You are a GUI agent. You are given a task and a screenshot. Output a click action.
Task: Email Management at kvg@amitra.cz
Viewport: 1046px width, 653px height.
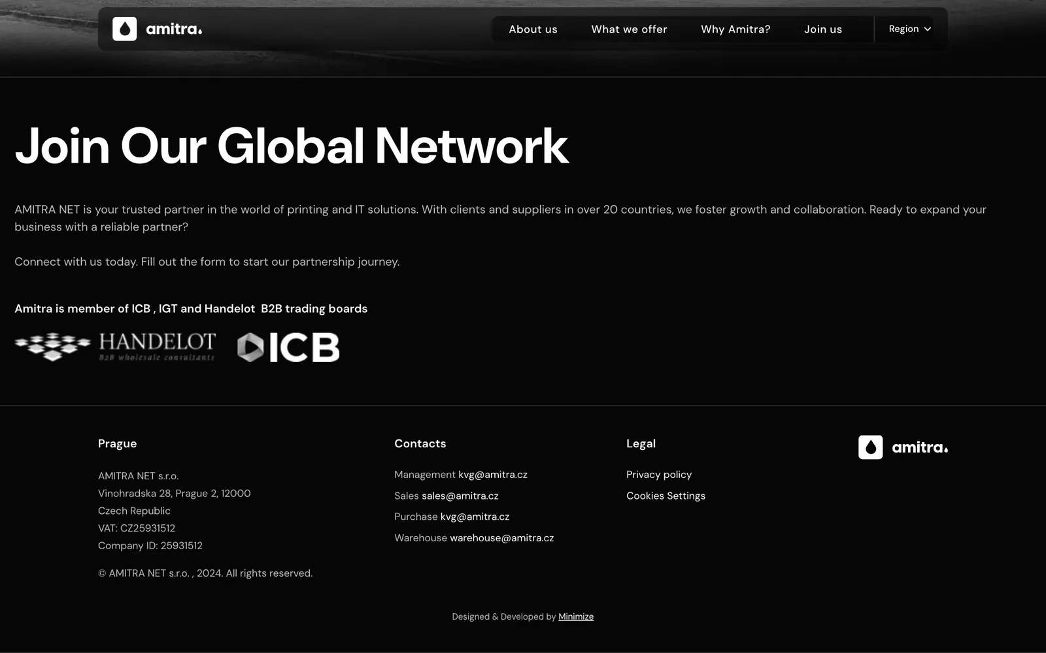[x=493, y=475]
